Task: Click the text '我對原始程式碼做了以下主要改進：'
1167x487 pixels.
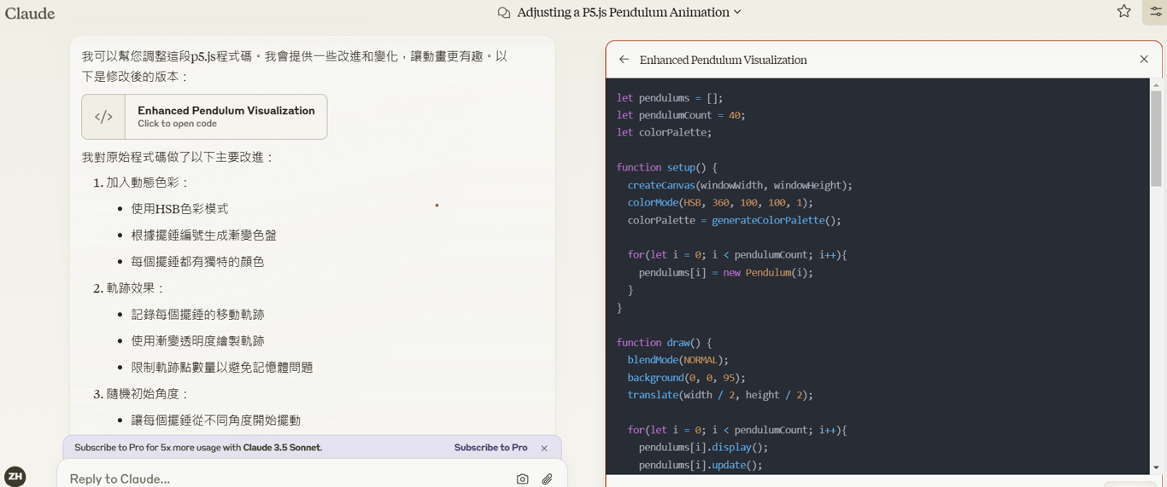Action: pyautogui.click(x=178, y=158)
